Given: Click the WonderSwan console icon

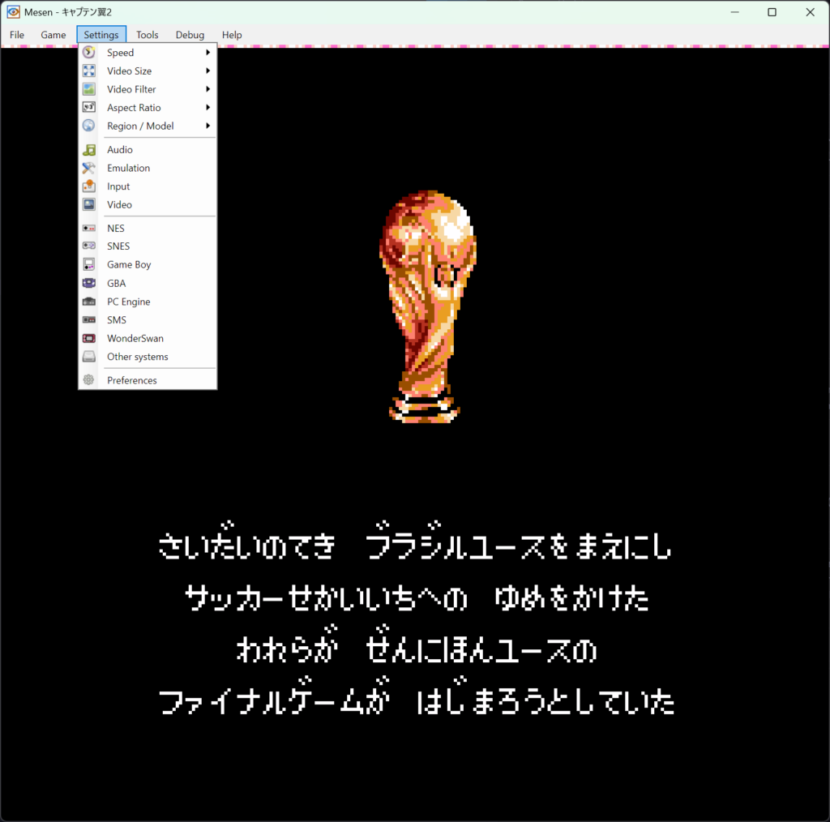Looking at the screenshot, I should coord(89,339).
